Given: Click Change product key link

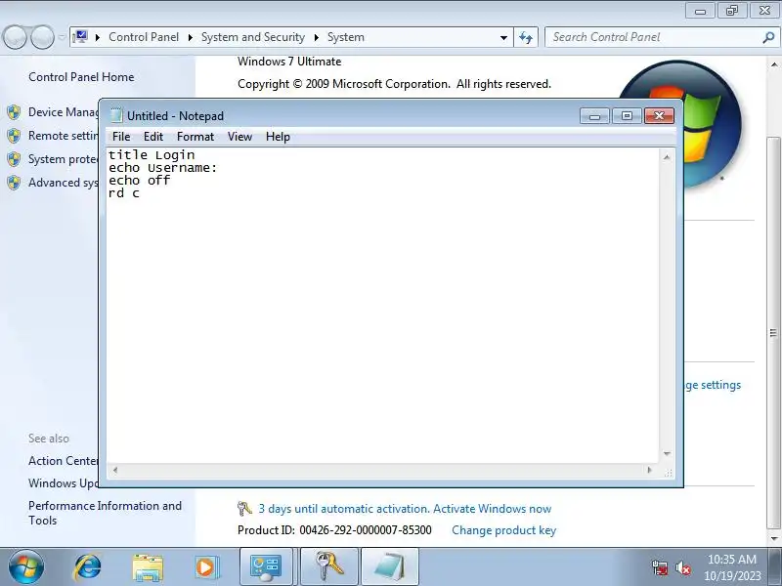Looking at the screenshot, I should pos(503,530).
